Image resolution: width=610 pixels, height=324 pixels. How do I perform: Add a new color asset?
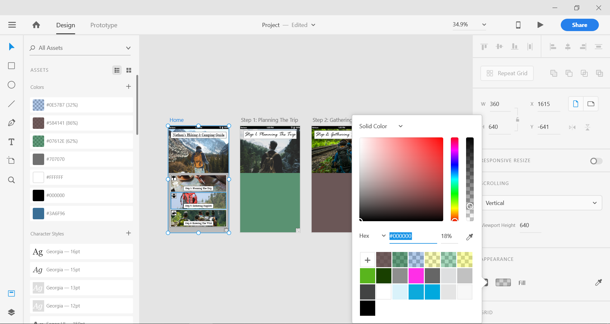(128, 87)
